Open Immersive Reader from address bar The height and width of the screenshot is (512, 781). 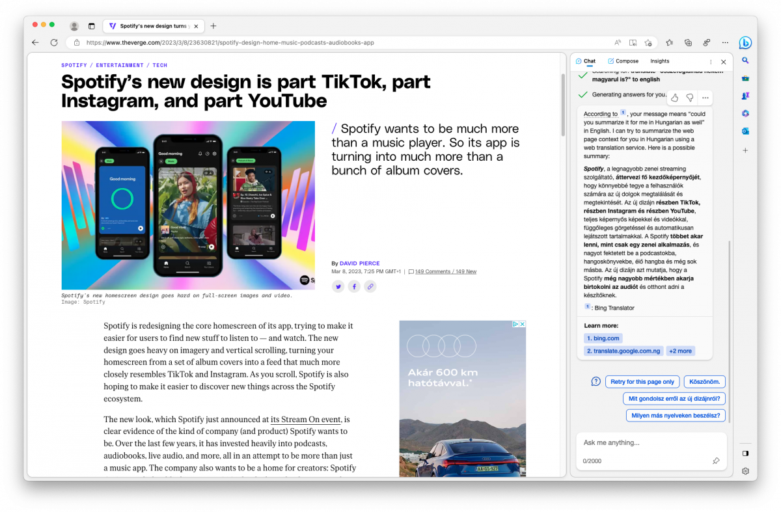pos(633,43)
